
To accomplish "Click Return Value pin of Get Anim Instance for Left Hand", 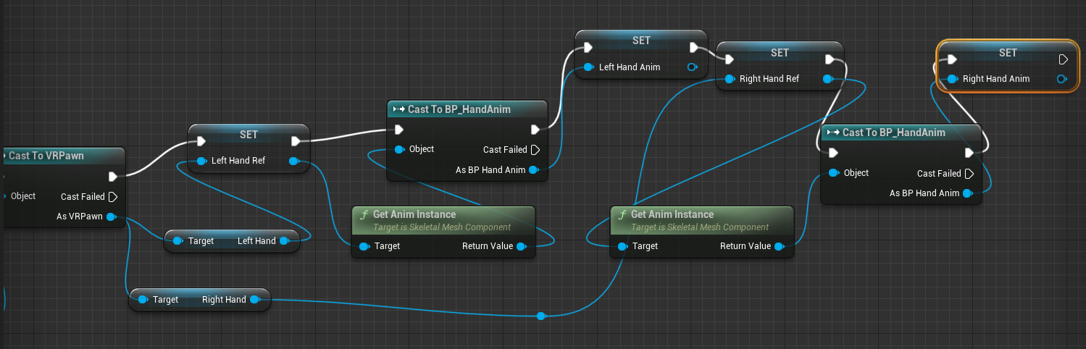I will click(521, 246).
